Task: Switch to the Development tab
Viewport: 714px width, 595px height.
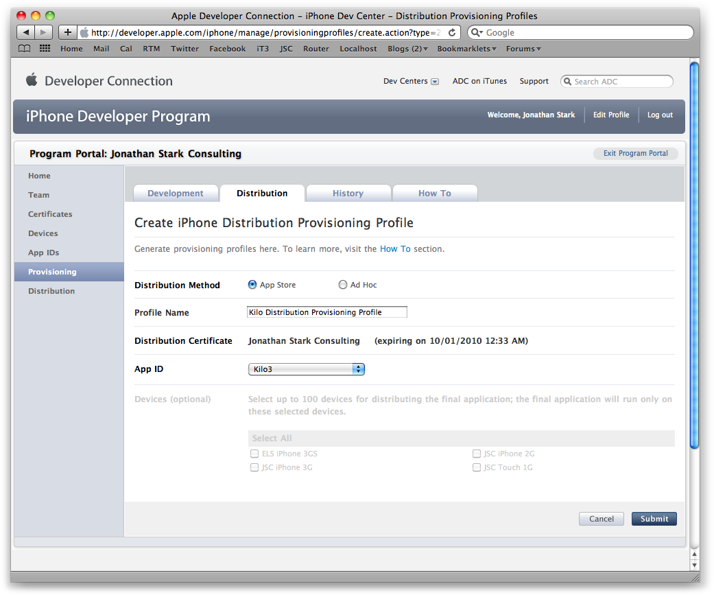Action: [175, 194]
